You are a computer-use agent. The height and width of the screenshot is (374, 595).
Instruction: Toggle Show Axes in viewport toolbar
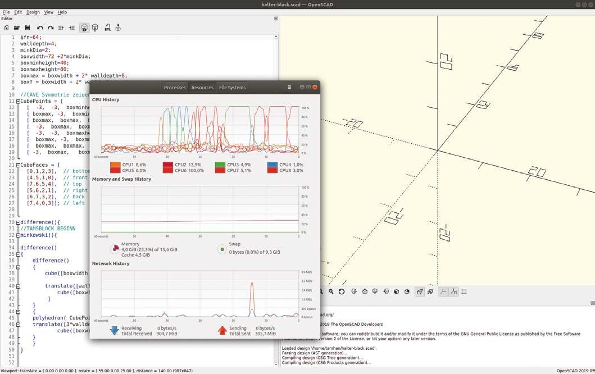tap(443, 291)
